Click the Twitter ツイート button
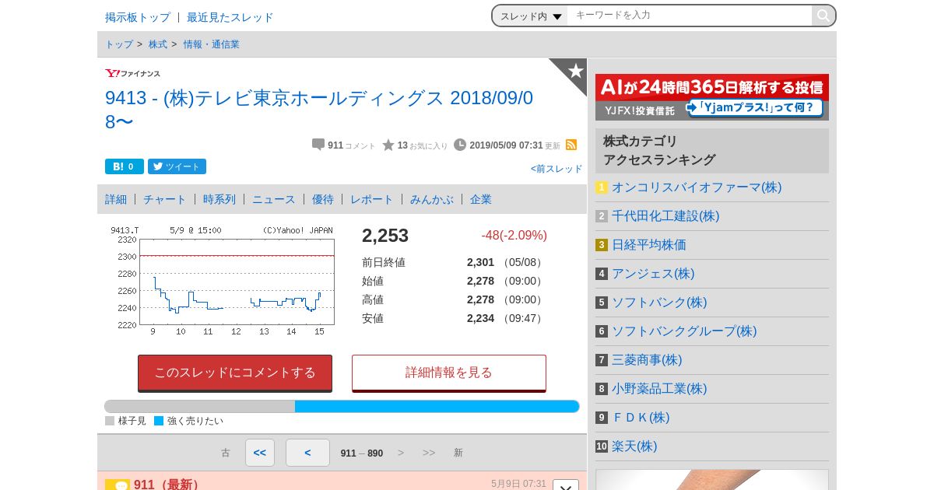934x490 pixels. click(x=177, y=166)
